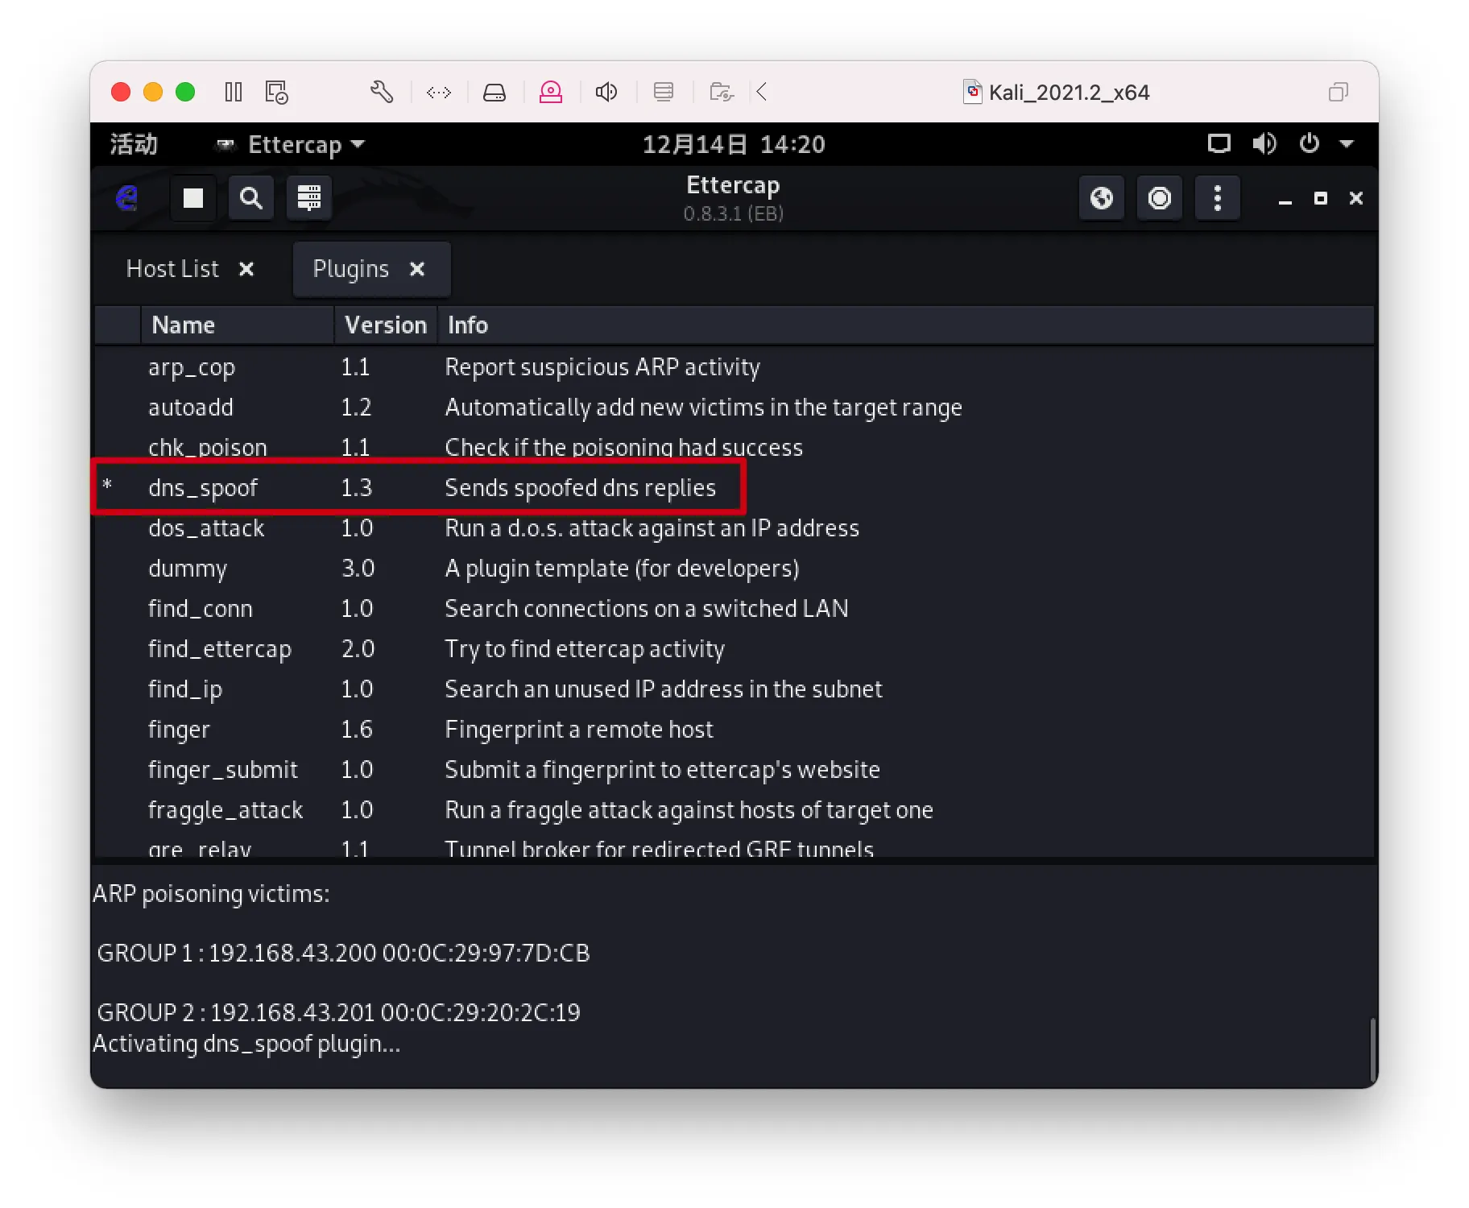Open the MITM menu globe icon
Image resolution: width=1469 pixels, height=1208 pixels.
[x=1101, y=198]
